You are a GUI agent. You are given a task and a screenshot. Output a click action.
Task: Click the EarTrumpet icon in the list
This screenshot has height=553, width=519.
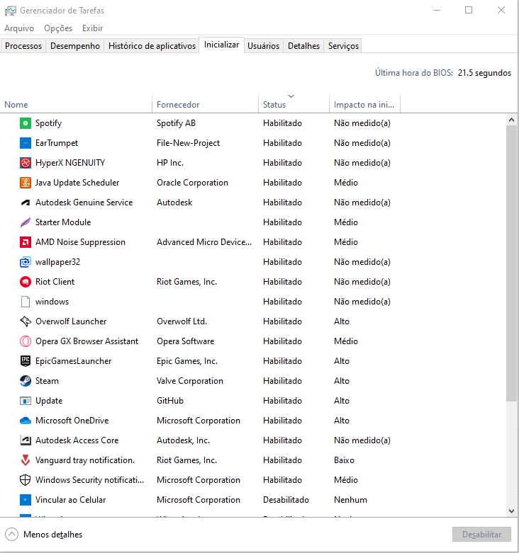[x=26, y=143]
